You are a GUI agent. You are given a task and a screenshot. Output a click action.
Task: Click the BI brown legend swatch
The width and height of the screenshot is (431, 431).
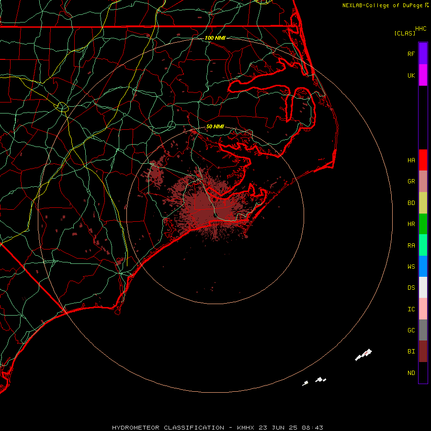click(x=423, y=352)
